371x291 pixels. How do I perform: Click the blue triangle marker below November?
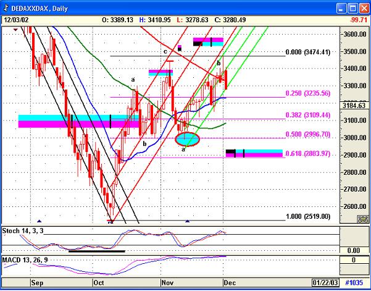coord(188,221)
